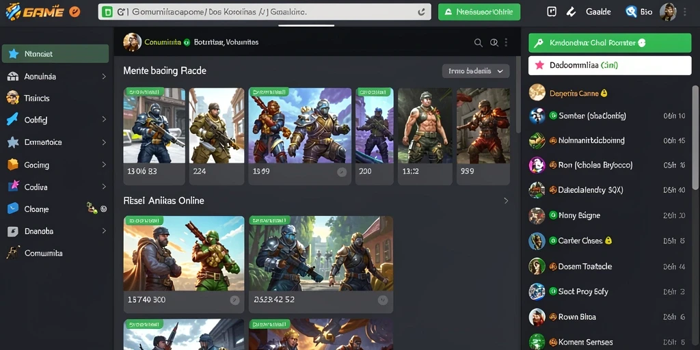Click the orange cube icon beside Gocimg
Image resolution: width=700 pixels, height=350 pixels.
12,165
